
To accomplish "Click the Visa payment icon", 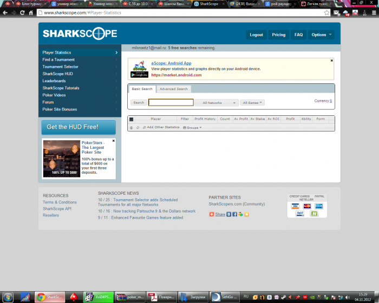I will point(295,206).
